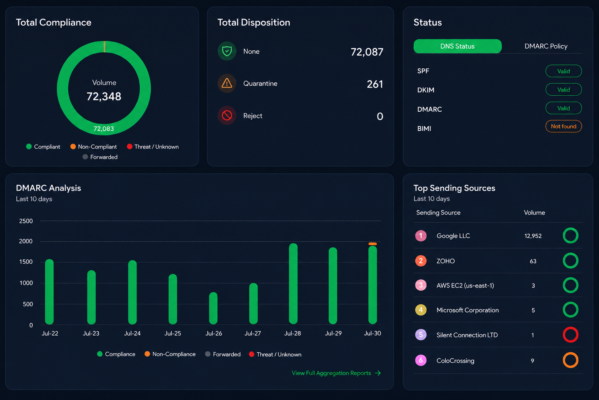Click the Volume column header

[534, 212]
